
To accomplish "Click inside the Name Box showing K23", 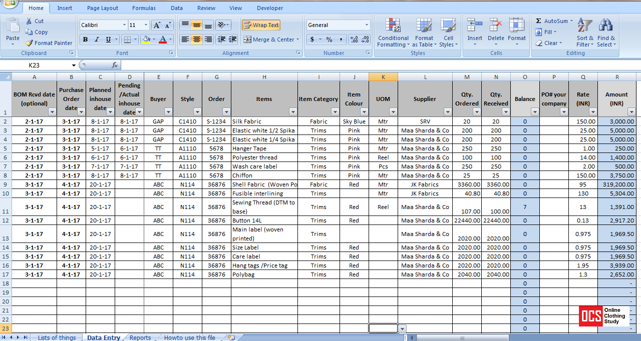I will tap(33, 65).
